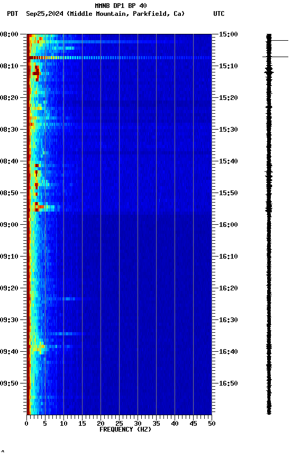Click the yellow energy patch near 09:39

(39, 348)
